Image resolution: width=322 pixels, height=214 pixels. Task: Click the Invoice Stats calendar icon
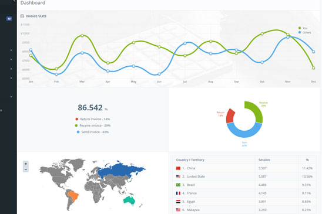tap(22, 16)
